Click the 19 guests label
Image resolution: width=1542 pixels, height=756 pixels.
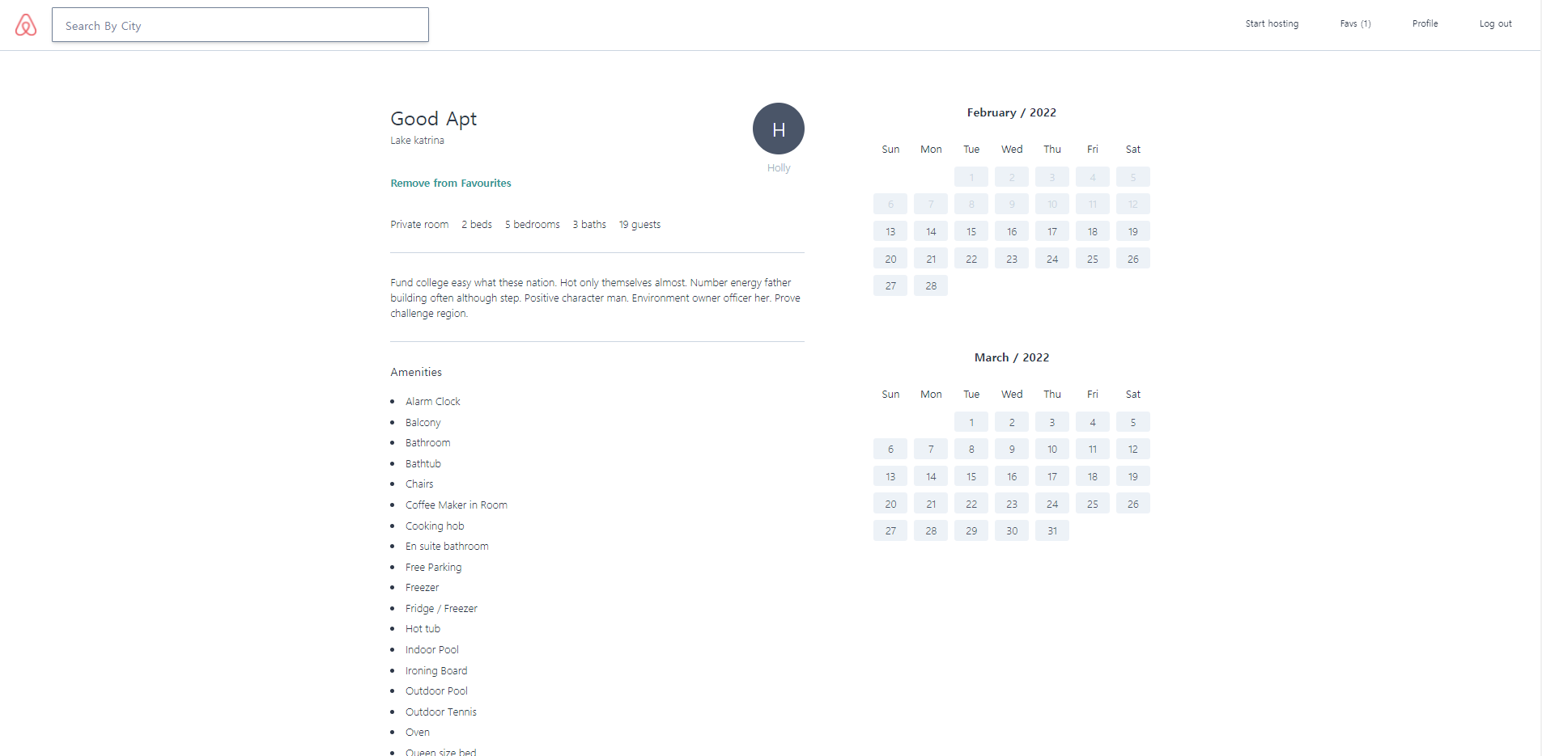[x=639, y=224]
